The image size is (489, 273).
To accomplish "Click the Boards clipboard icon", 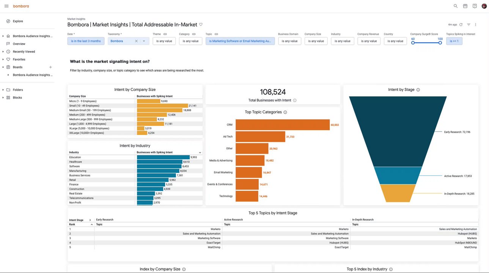I will [x=8, y=67].
